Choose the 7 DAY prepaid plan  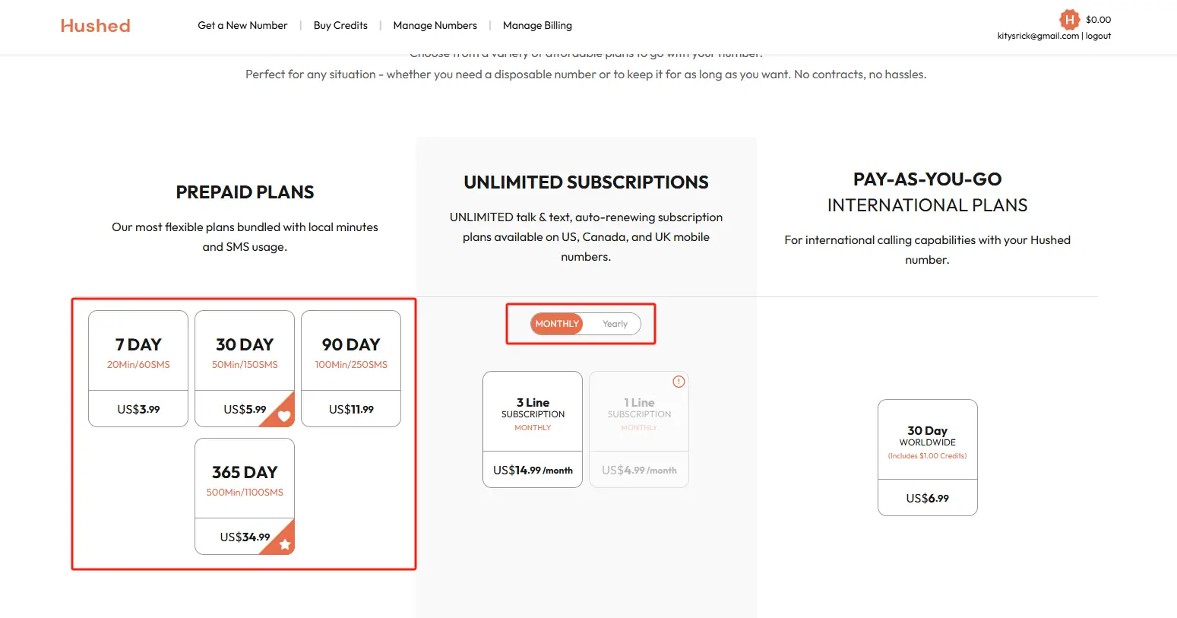138,369
